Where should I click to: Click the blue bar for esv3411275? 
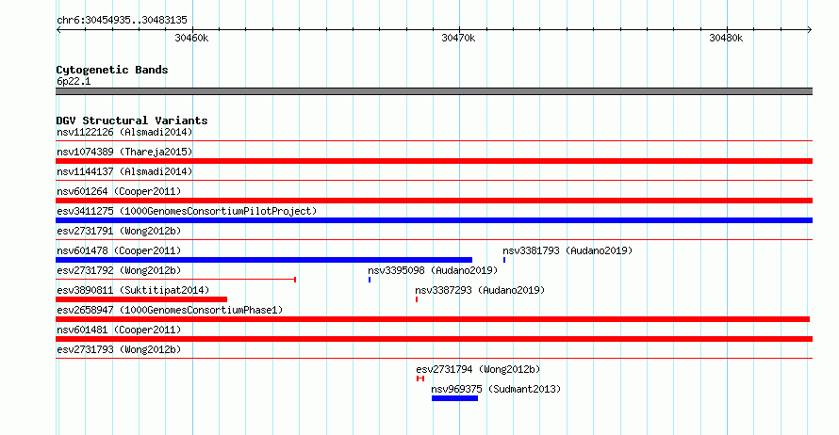(x=434, y=220)
